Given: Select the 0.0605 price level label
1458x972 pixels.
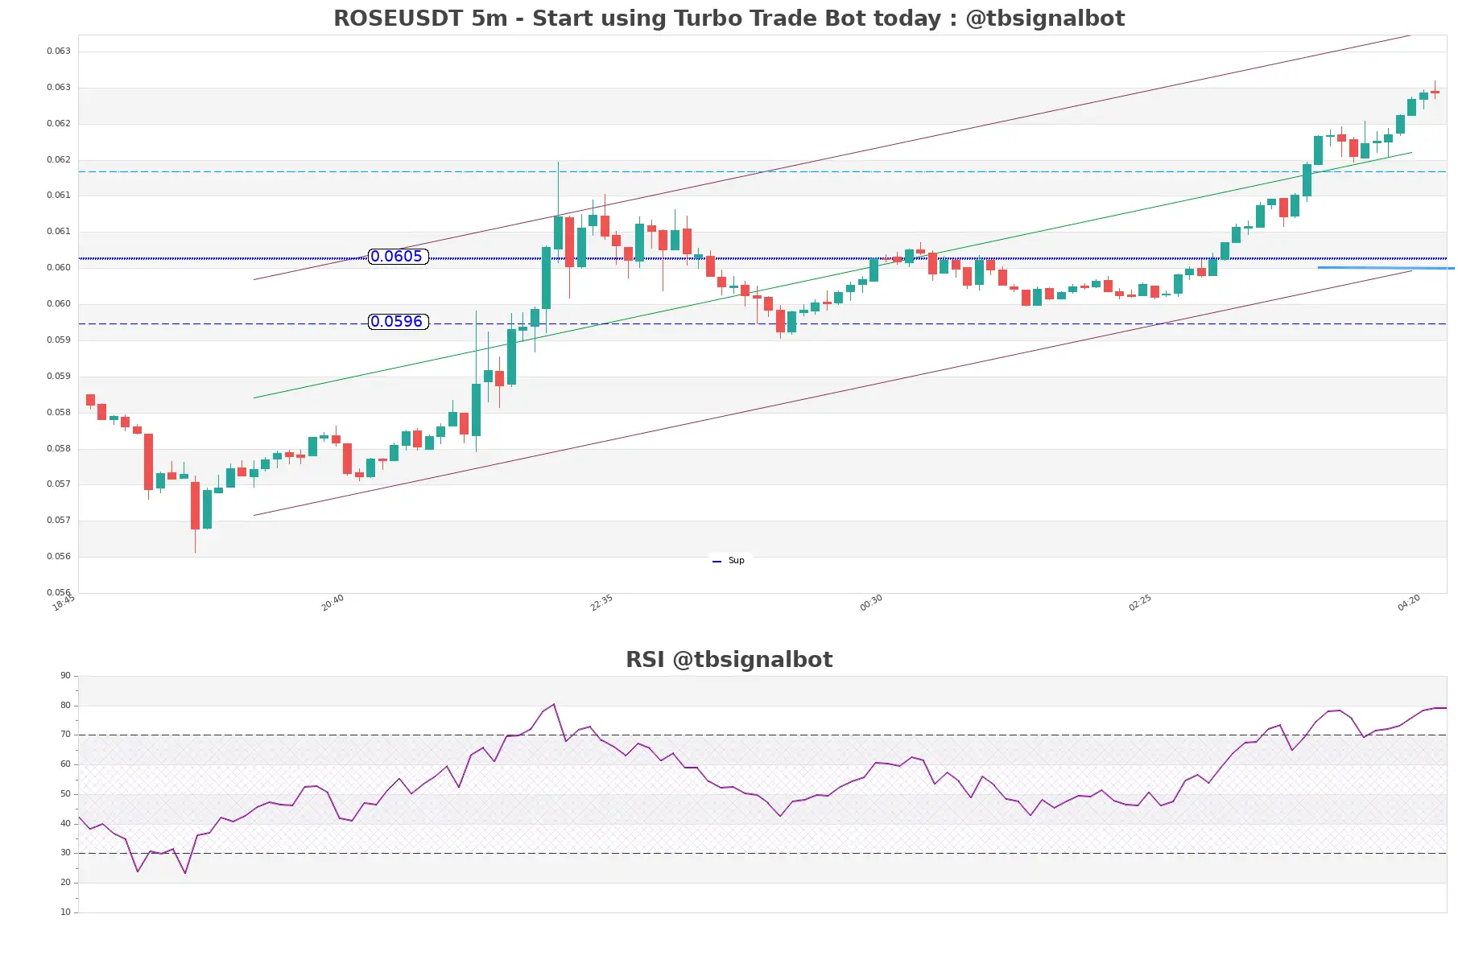Looking at the screenshot, I should (x=398, y=257).
